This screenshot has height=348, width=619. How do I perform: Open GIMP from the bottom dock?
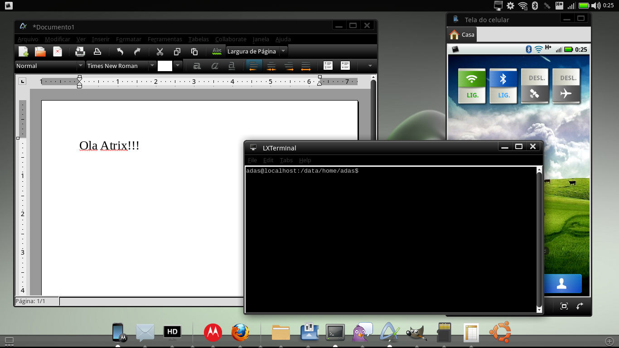point(416,333)
